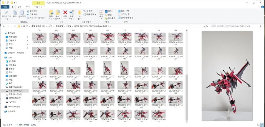Image resolution: width=265 pixels, height=127 pixels.
Task: Open 히스토리 (history) in the ribbon
Action: tap(110, 18)
